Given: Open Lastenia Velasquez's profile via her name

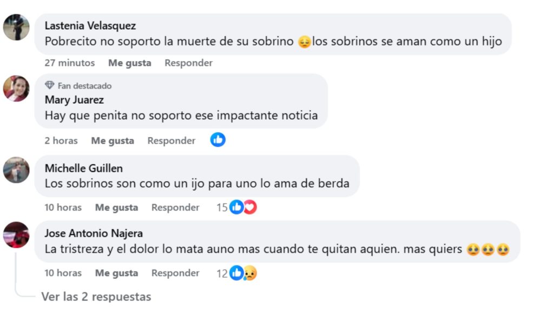Looking at the screenshot, I should [89, 25].
